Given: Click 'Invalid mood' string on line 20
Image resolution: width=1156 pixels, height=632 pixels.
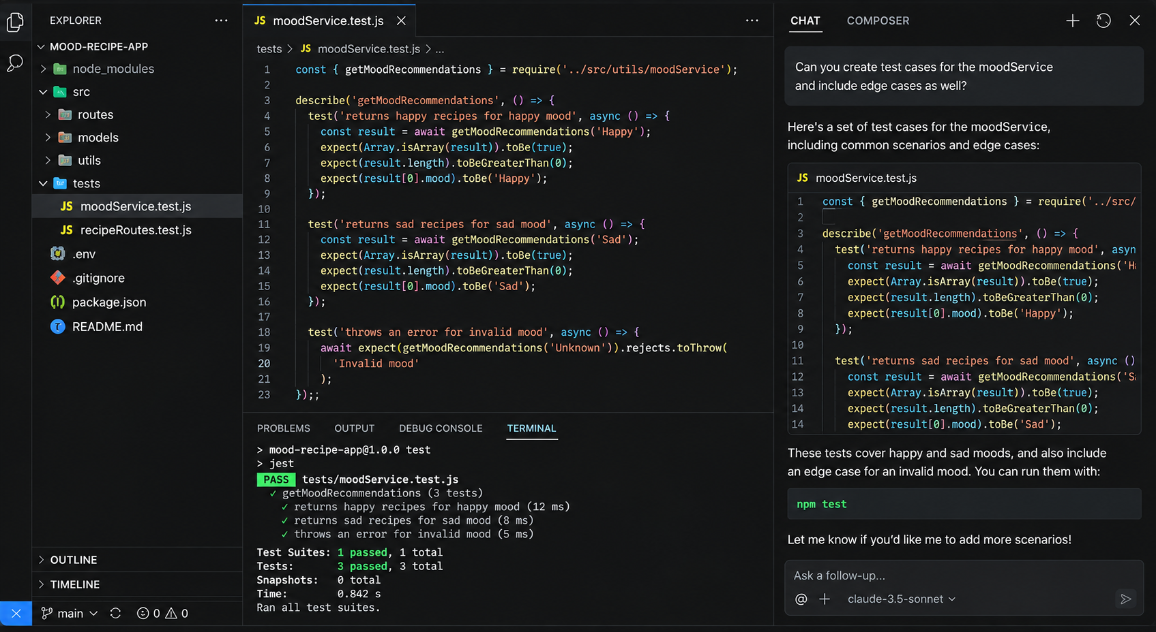Looking at the screenshot, I should 376,364.
